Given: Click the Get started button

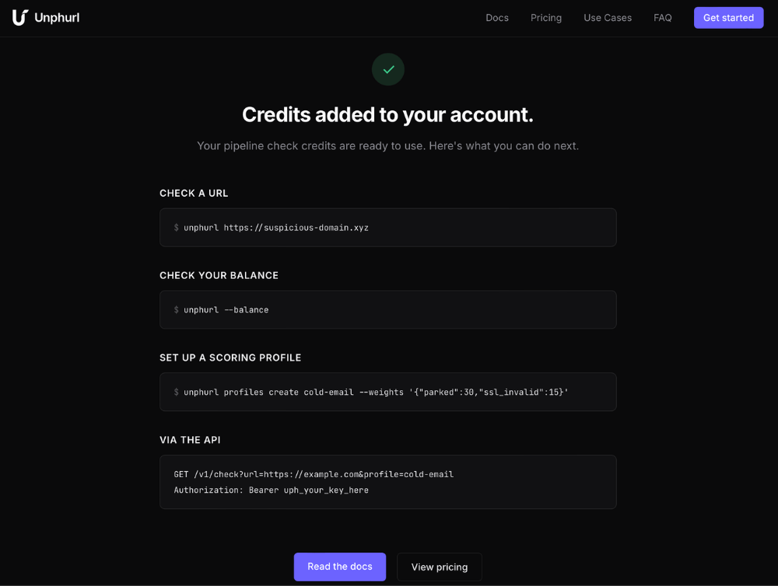Looking at the screenshot, I should (728, 17).
